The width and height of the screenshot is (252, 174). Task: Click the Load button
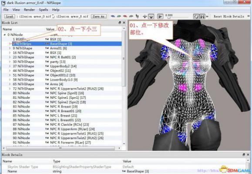click(9, 17)
